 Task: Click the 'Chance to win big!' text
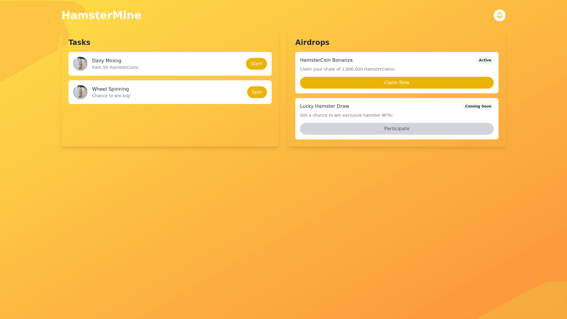pos(111,96)
